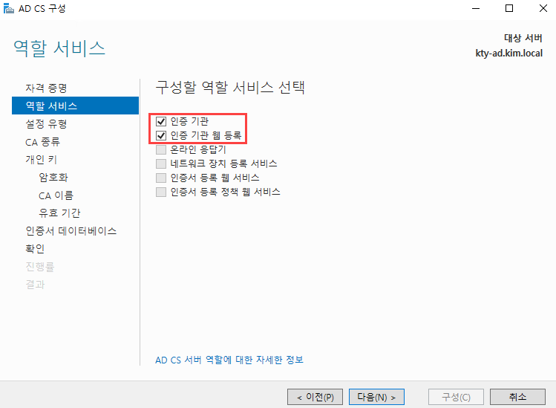Viewport: 556px width, 408px height.
Task: Click the AD CS 구성 window icon
Action: click(8, 8)
